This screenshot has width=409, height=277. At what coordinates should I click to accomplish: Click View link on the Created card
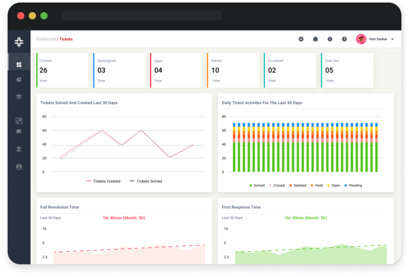[x=43, y=81]
